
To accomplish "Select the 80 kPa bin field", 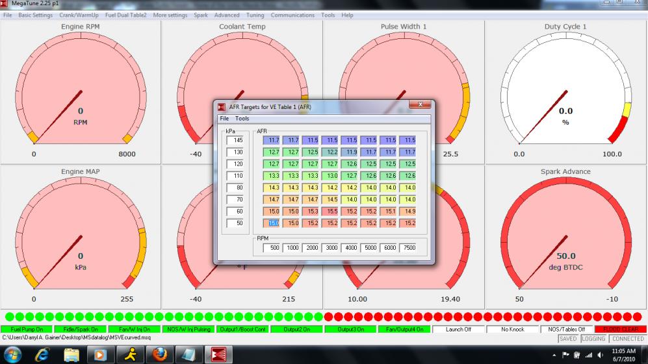I will 235,188.
